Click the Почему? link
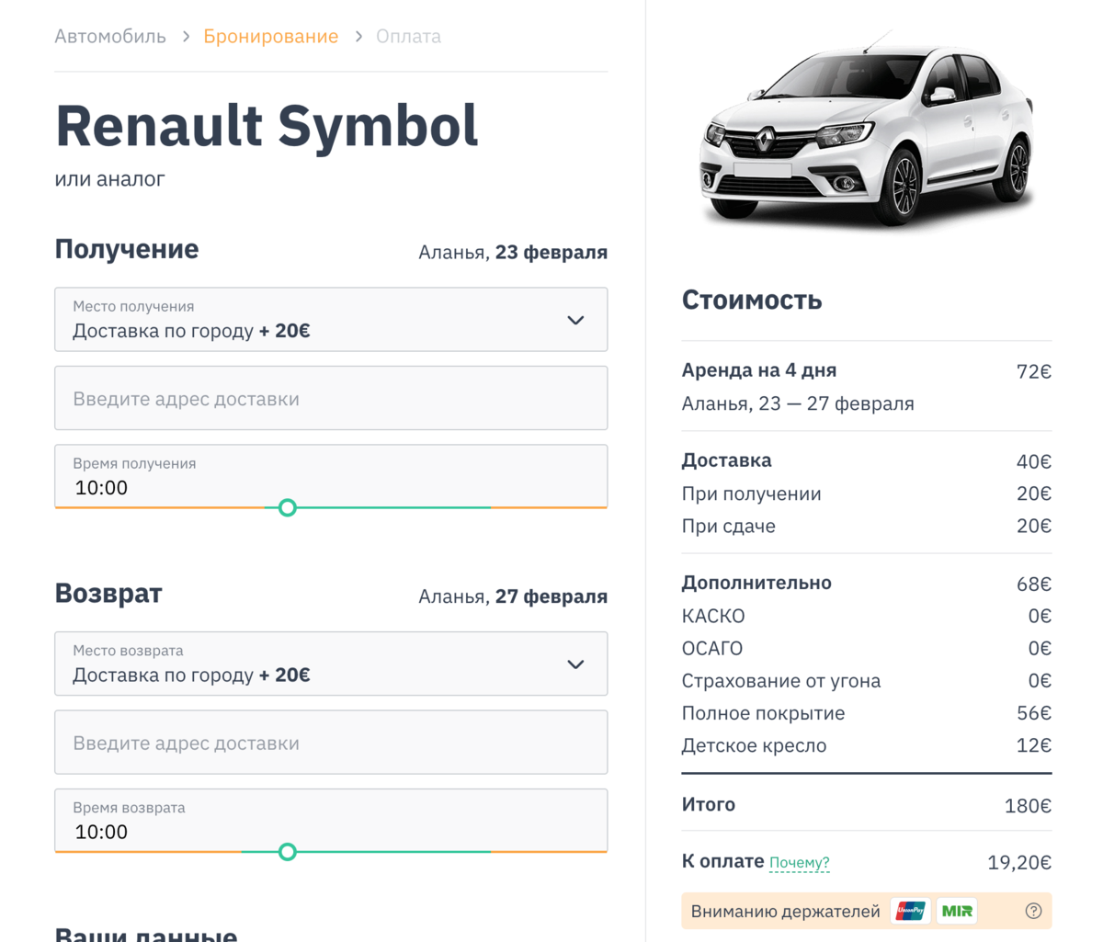Screen dimensions: 1103x942 coord(799,863)
